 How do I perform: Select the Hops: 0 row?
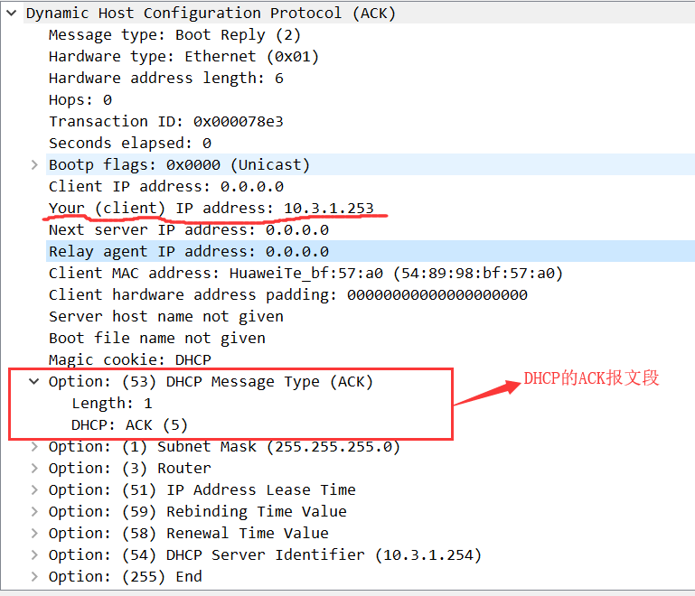click(x=80, y=99)
